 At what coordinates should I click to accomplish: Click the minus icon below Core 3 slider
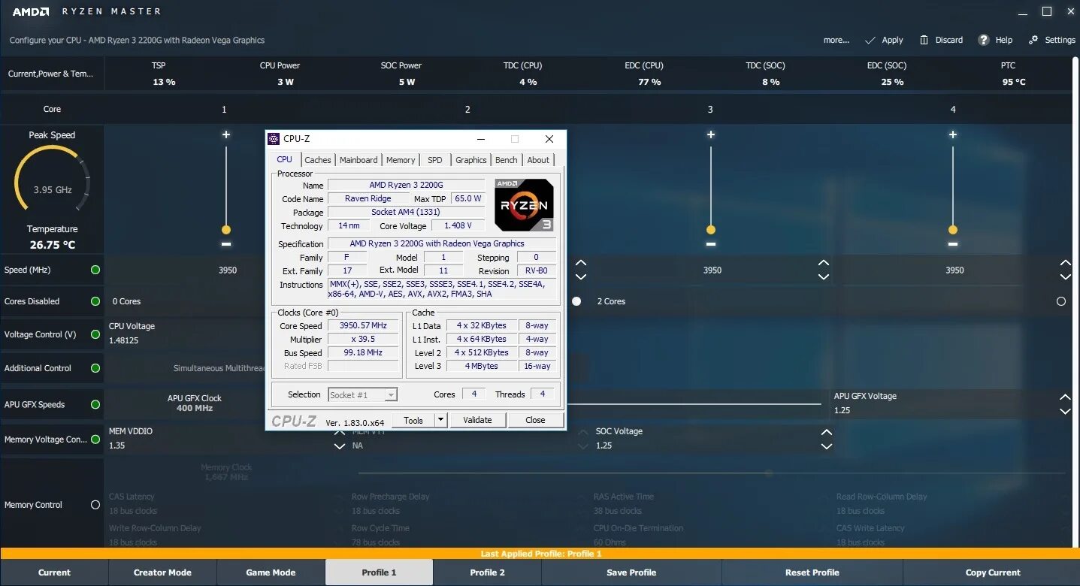click(x=711, y=244)
